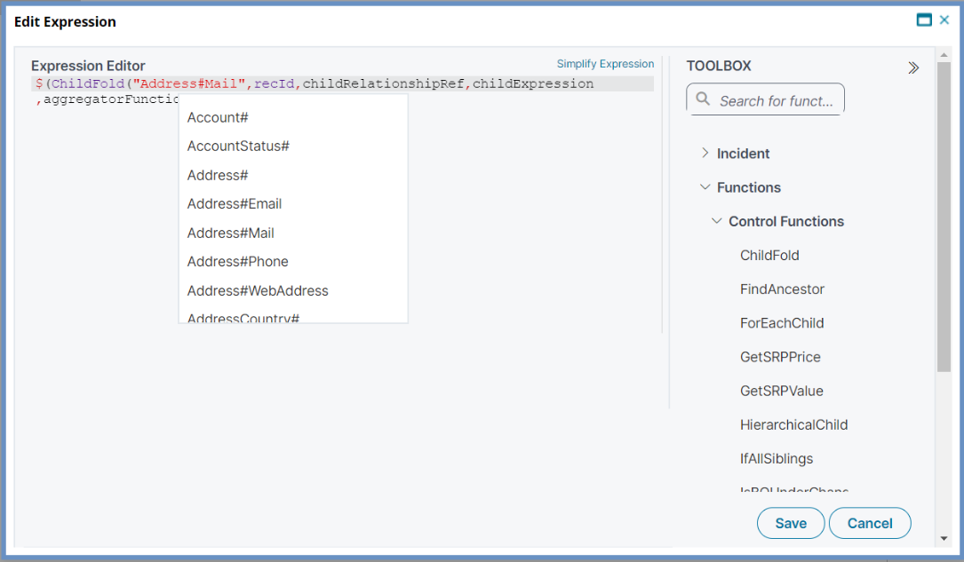Select the ForEachChild function
The height and width of the screenshot is (562, 964).
tap(781, 323)
